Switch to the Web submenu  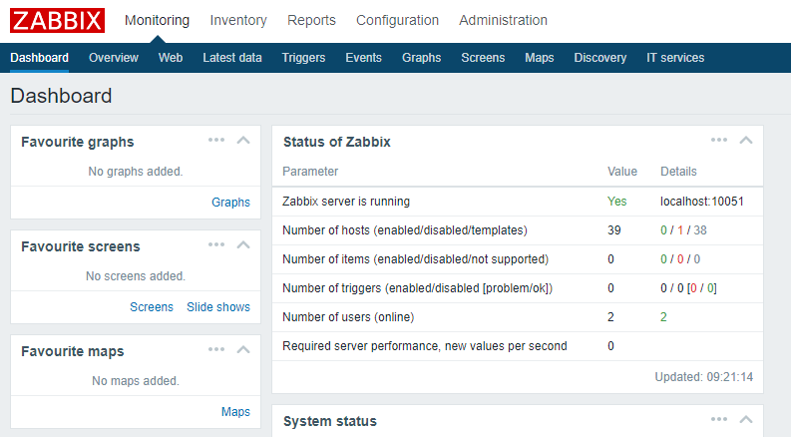point(171,58)
